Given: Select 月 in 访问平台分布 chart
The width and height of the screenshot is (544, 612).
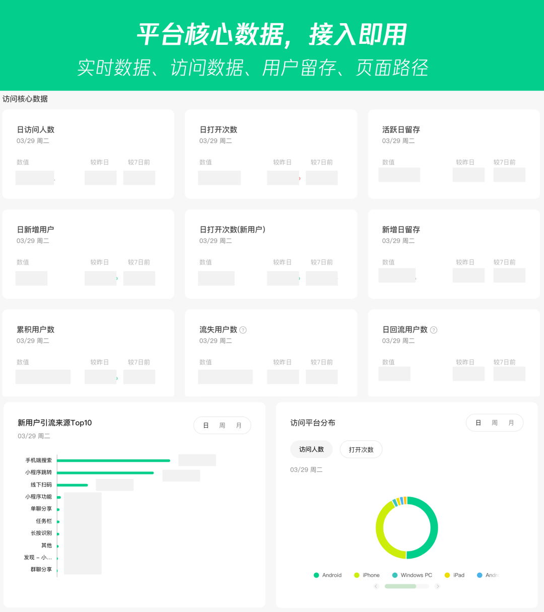Looking at the screenshot, I should tap(511, 423).
